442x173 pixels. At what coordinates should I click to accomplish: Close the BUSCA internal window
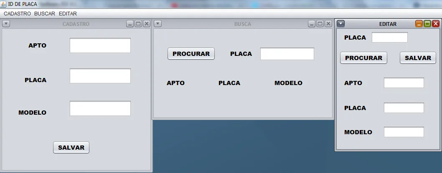[x=328, y=24]
